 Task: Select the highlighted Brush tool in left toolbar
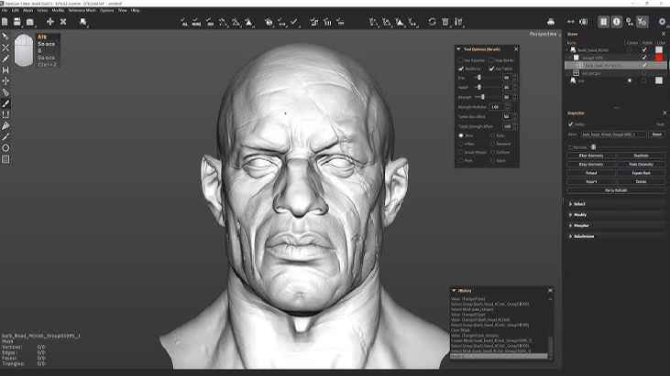[6, 103]
